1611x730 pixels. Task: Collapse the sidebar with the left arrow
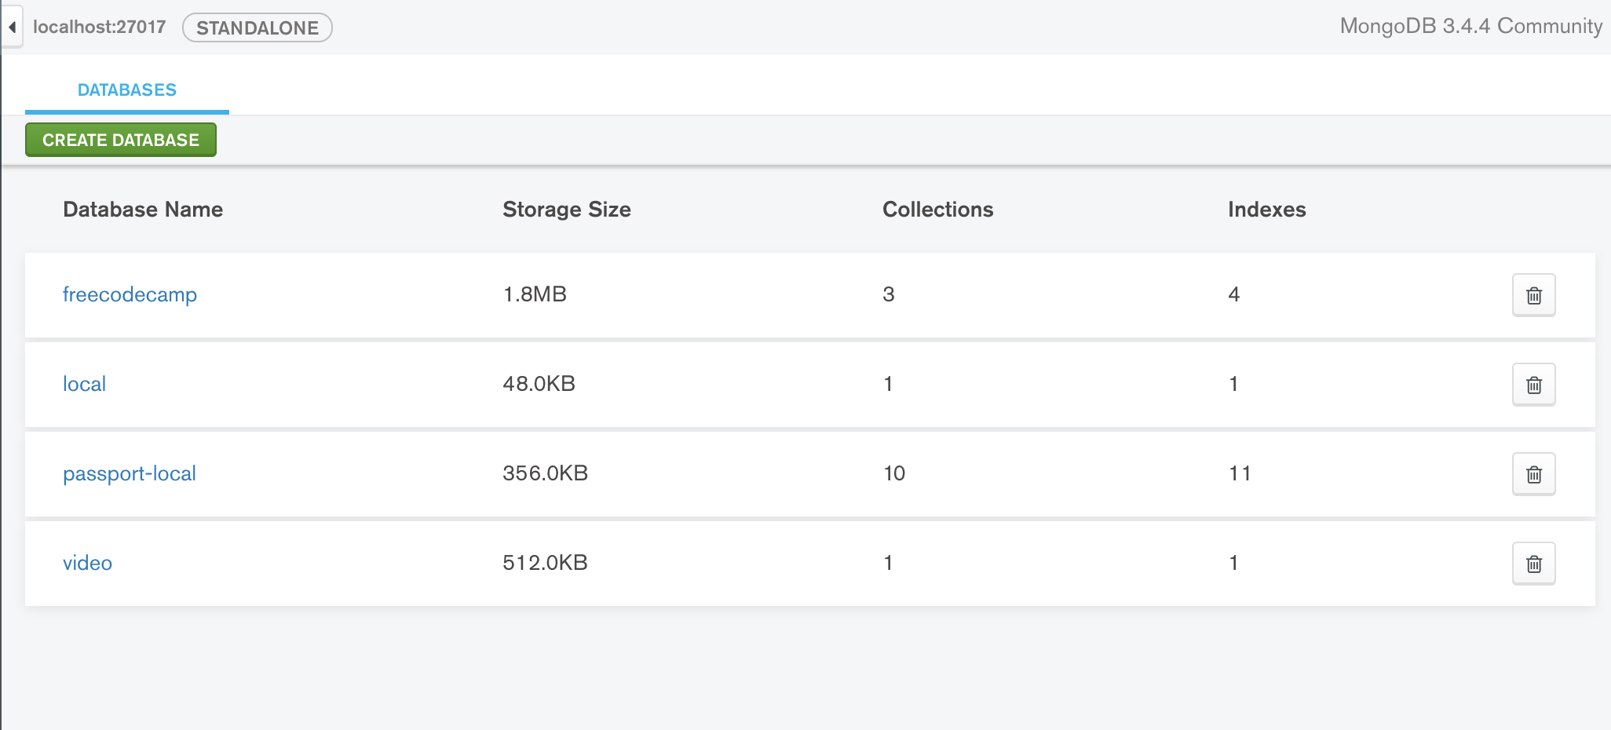(x=12, y=27)
